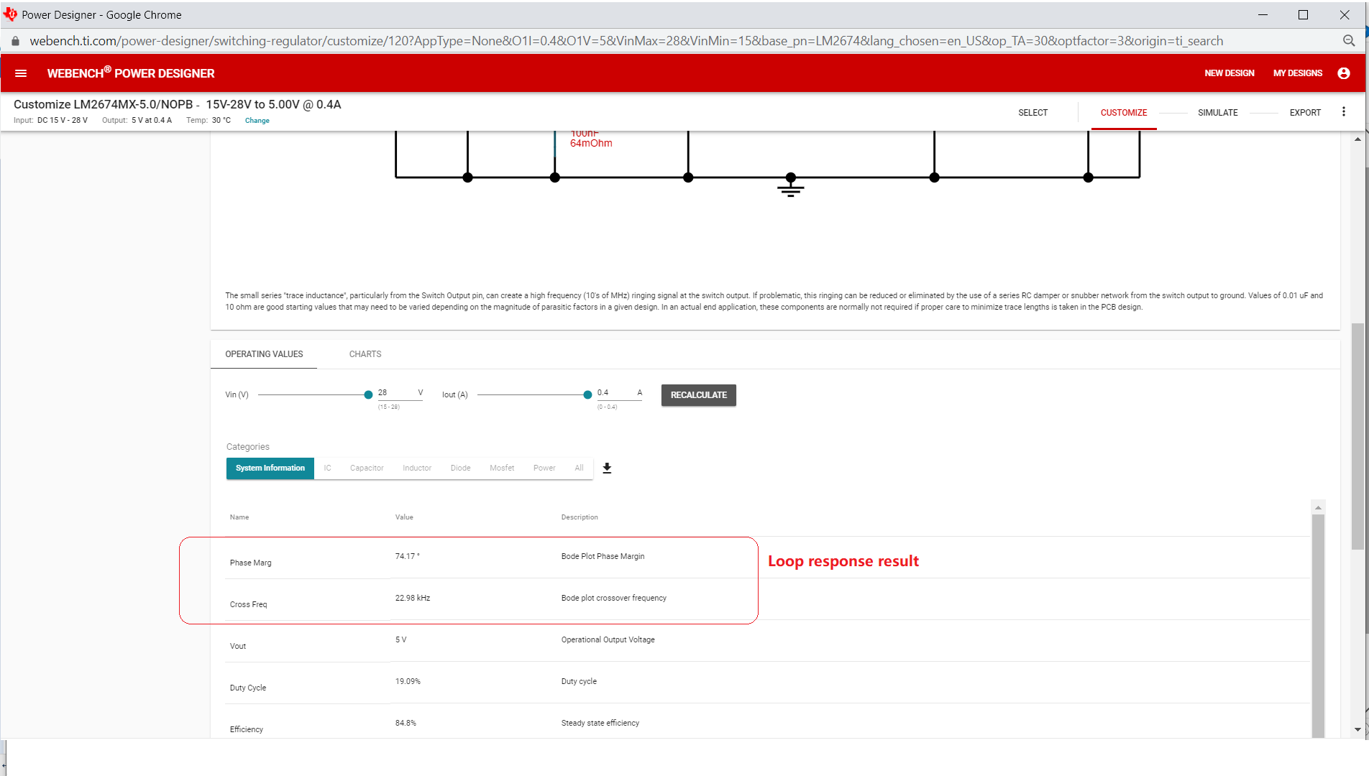Image resolution: width=1369 pixels, height=776 pixels.
Task: Open the user account profile icon
Action: click(x=1344, y=73)
